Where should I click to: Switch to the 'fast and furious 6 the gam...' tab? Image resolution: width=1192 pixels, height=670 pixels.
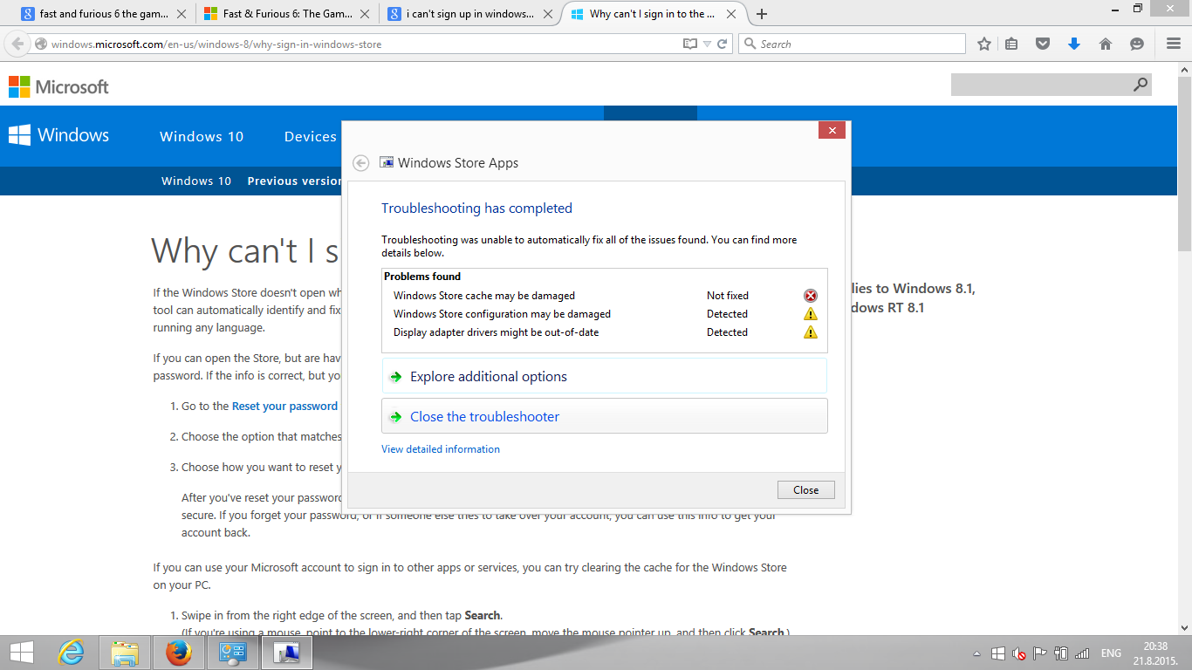(105, 14)
